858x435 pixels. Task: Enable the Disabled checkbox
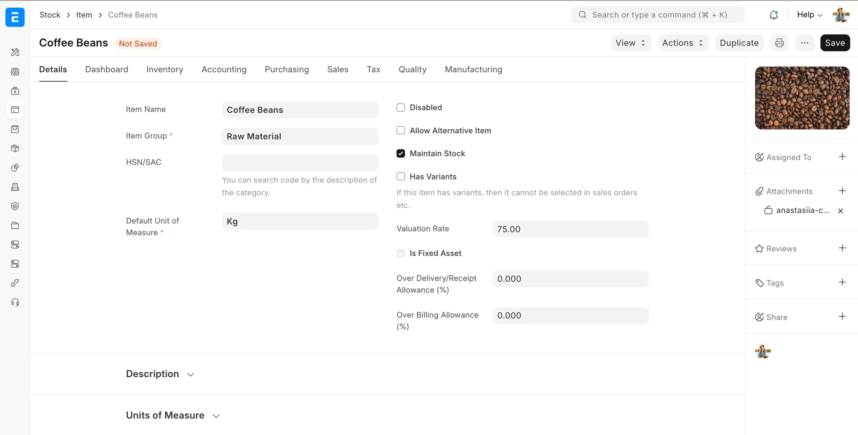pos(401,107)
